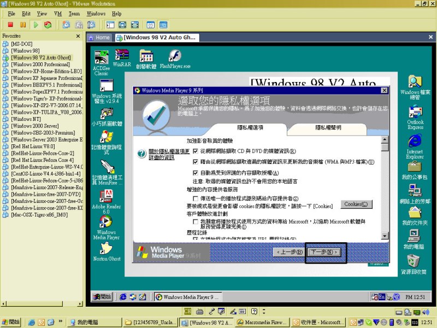This screenshot has height=328, width=437.
Task: Select [Red Hat Linux V8.0] in Favorites
Action: (33, 147)
